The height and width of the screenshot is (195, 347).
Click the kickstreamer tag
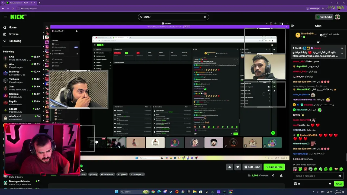107,174
